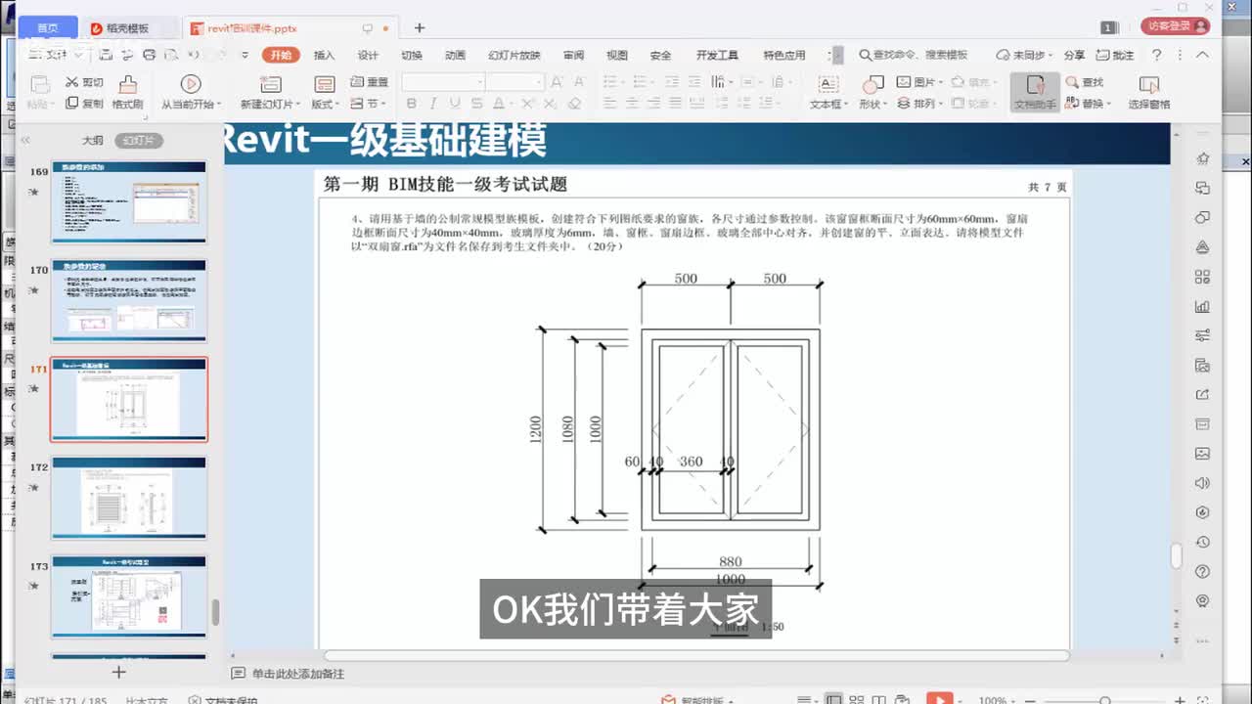Open the Slide Show (幻灯片放映) tab
The width and height of the screenshot is (1252, 704).
click(x=514, y=56)
